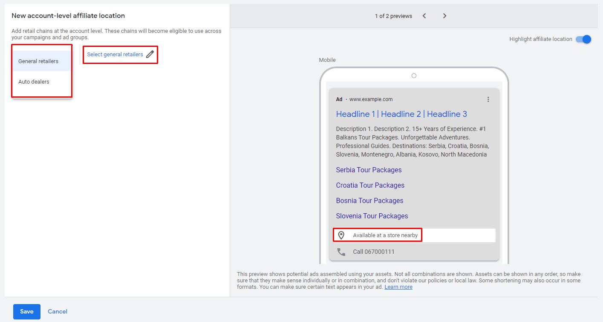Click the pencil edit icon beside Select general retailers
Viewport: 603px width, 322px height.
(x=150, y=54)
